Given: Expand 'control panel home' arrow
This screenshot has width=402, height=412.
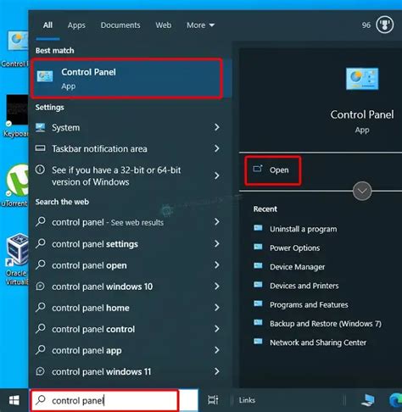Looking at the screenshot, I should [x=217, y=308].
